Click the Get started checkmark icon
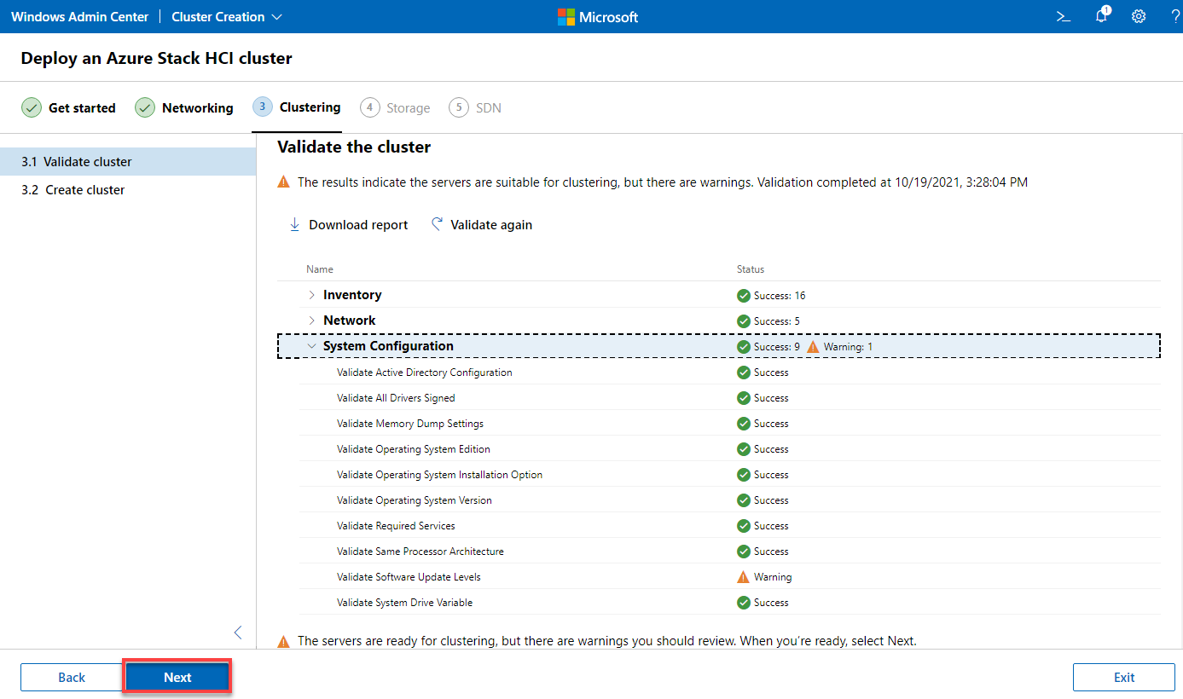 (x=32, y=107)
